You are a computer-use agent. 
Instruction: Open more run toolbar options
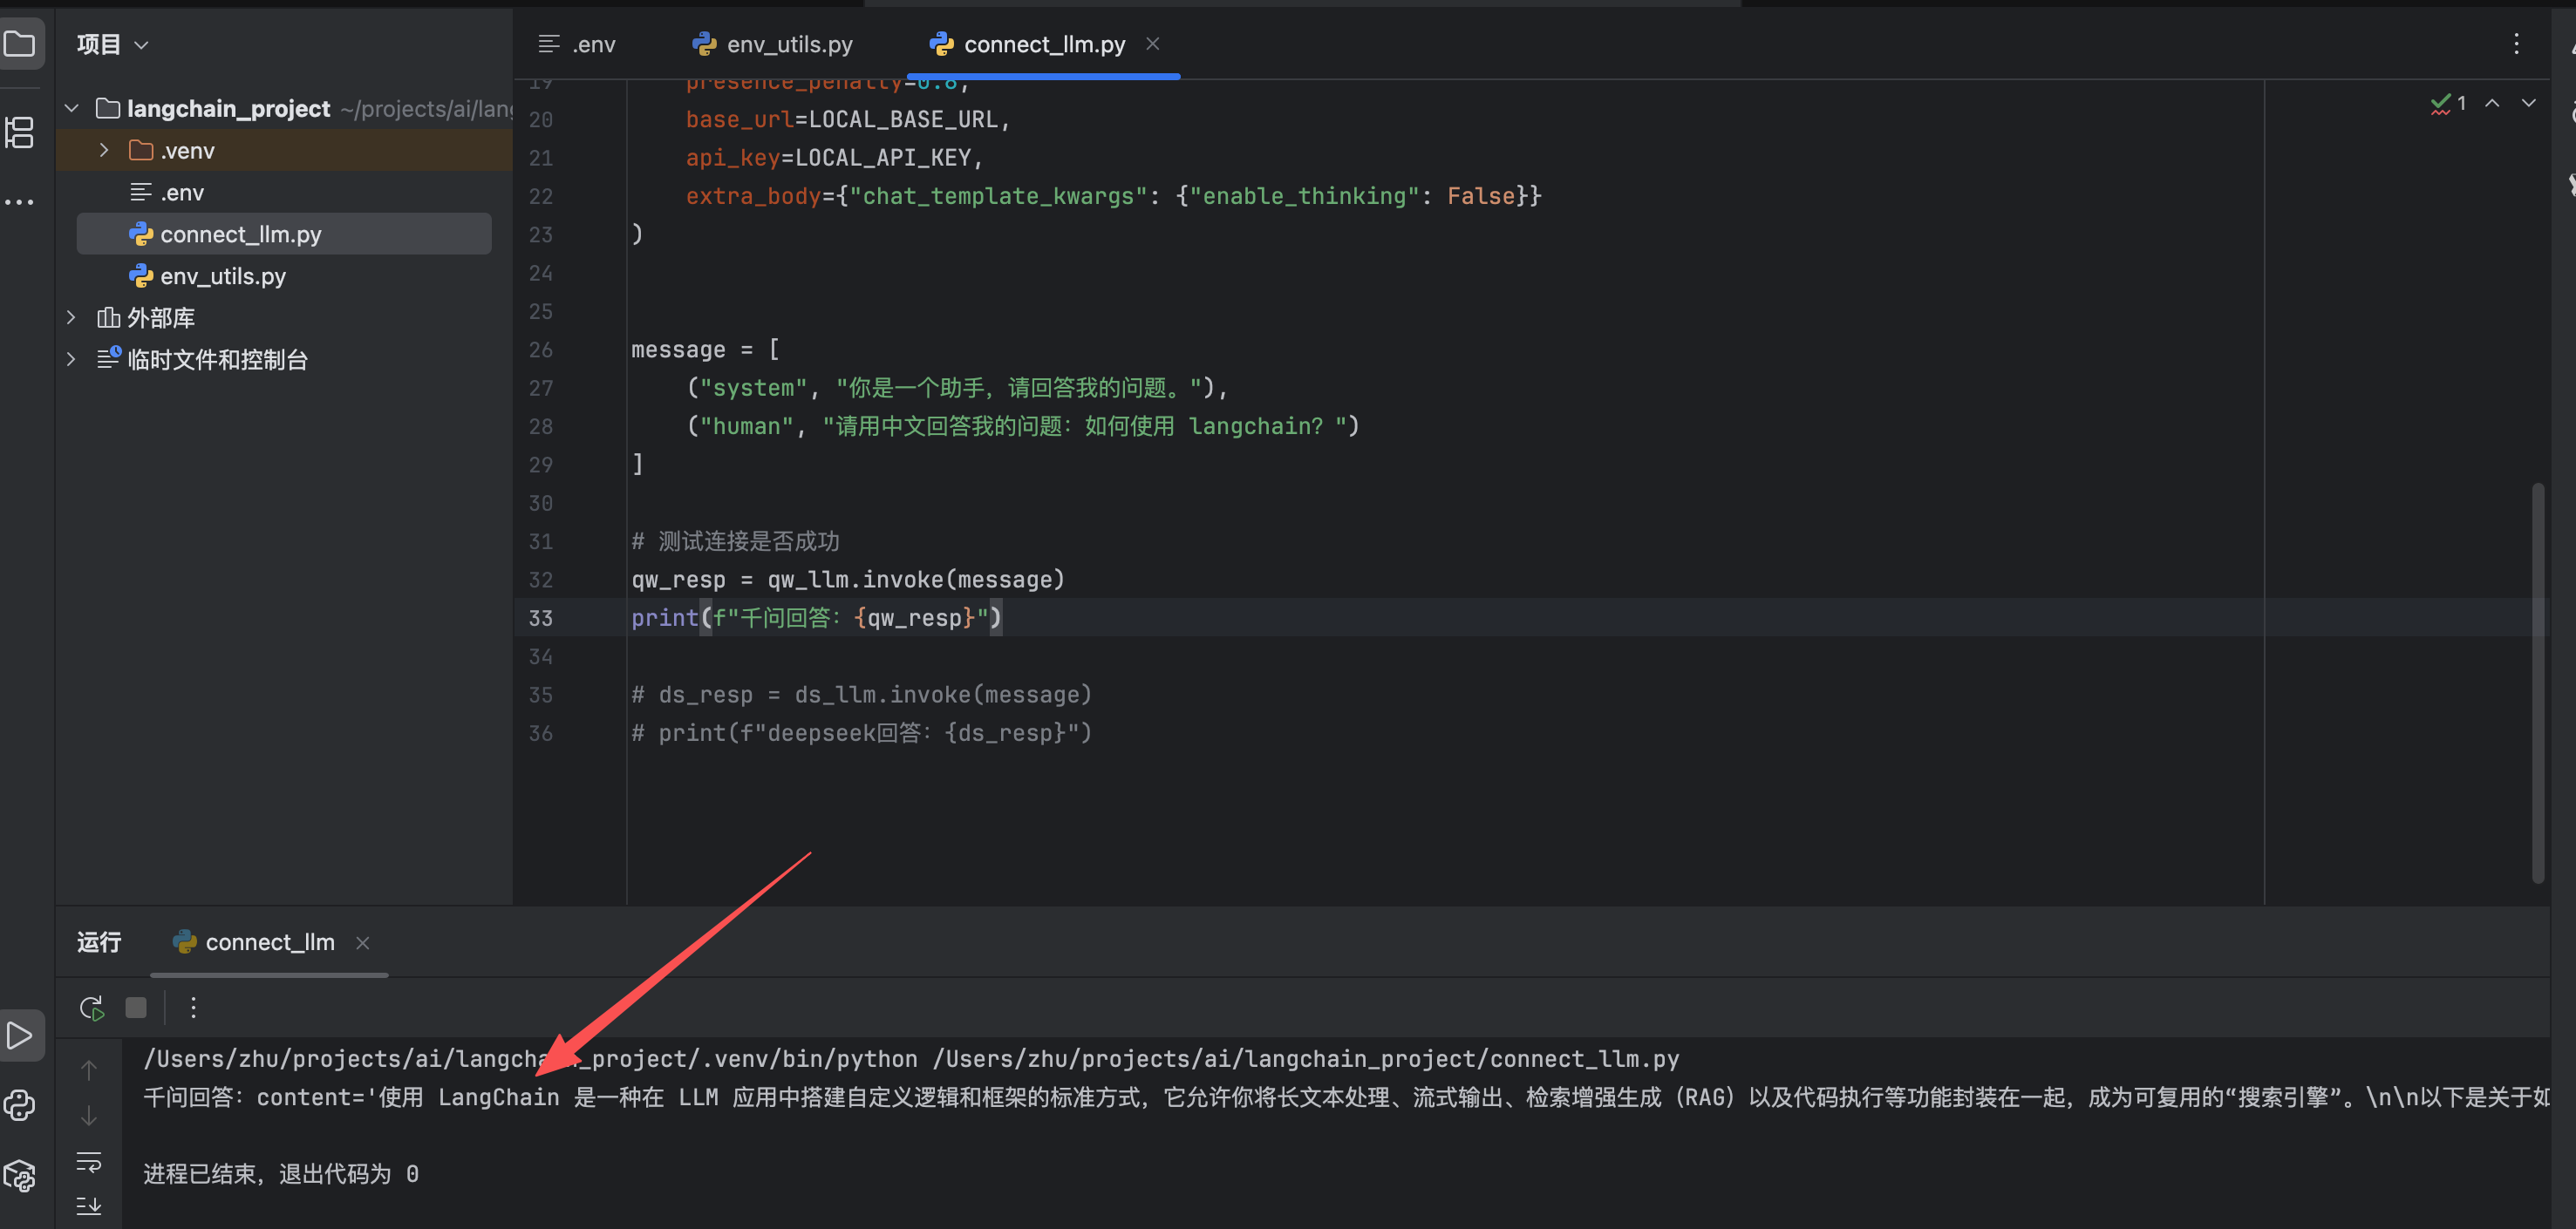193,1008
